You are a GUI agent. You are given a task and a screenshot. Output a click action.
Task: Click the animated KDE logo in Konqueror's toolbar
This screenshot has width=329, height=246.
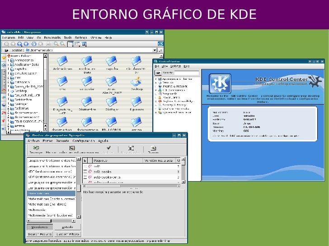(160, 44)
